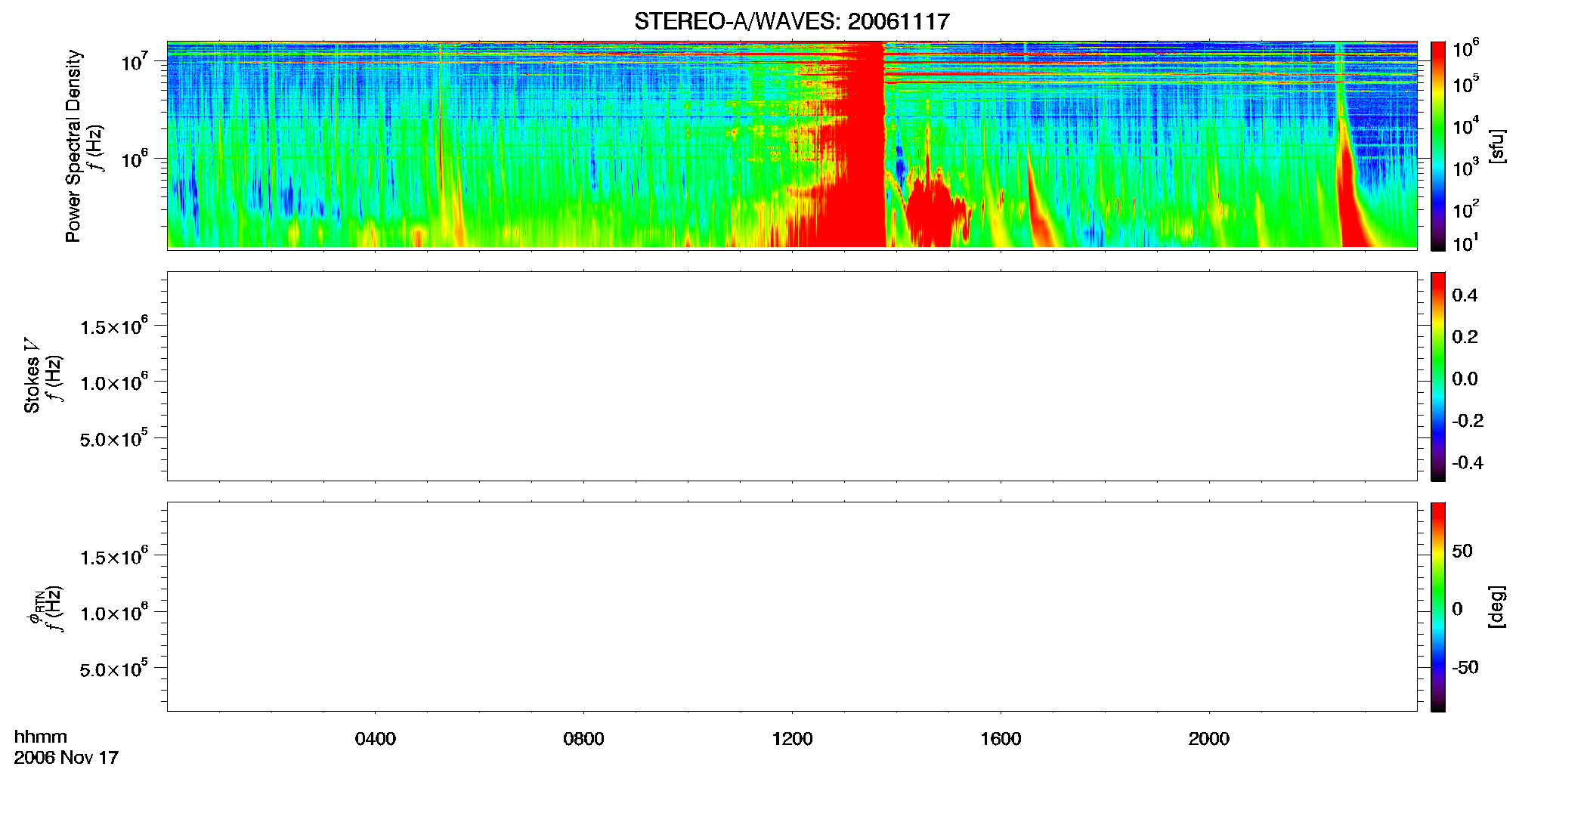This screenshot has width=1584, height=816.
Task: Pick the "1600" time tick label
Action: [1001, 738]
